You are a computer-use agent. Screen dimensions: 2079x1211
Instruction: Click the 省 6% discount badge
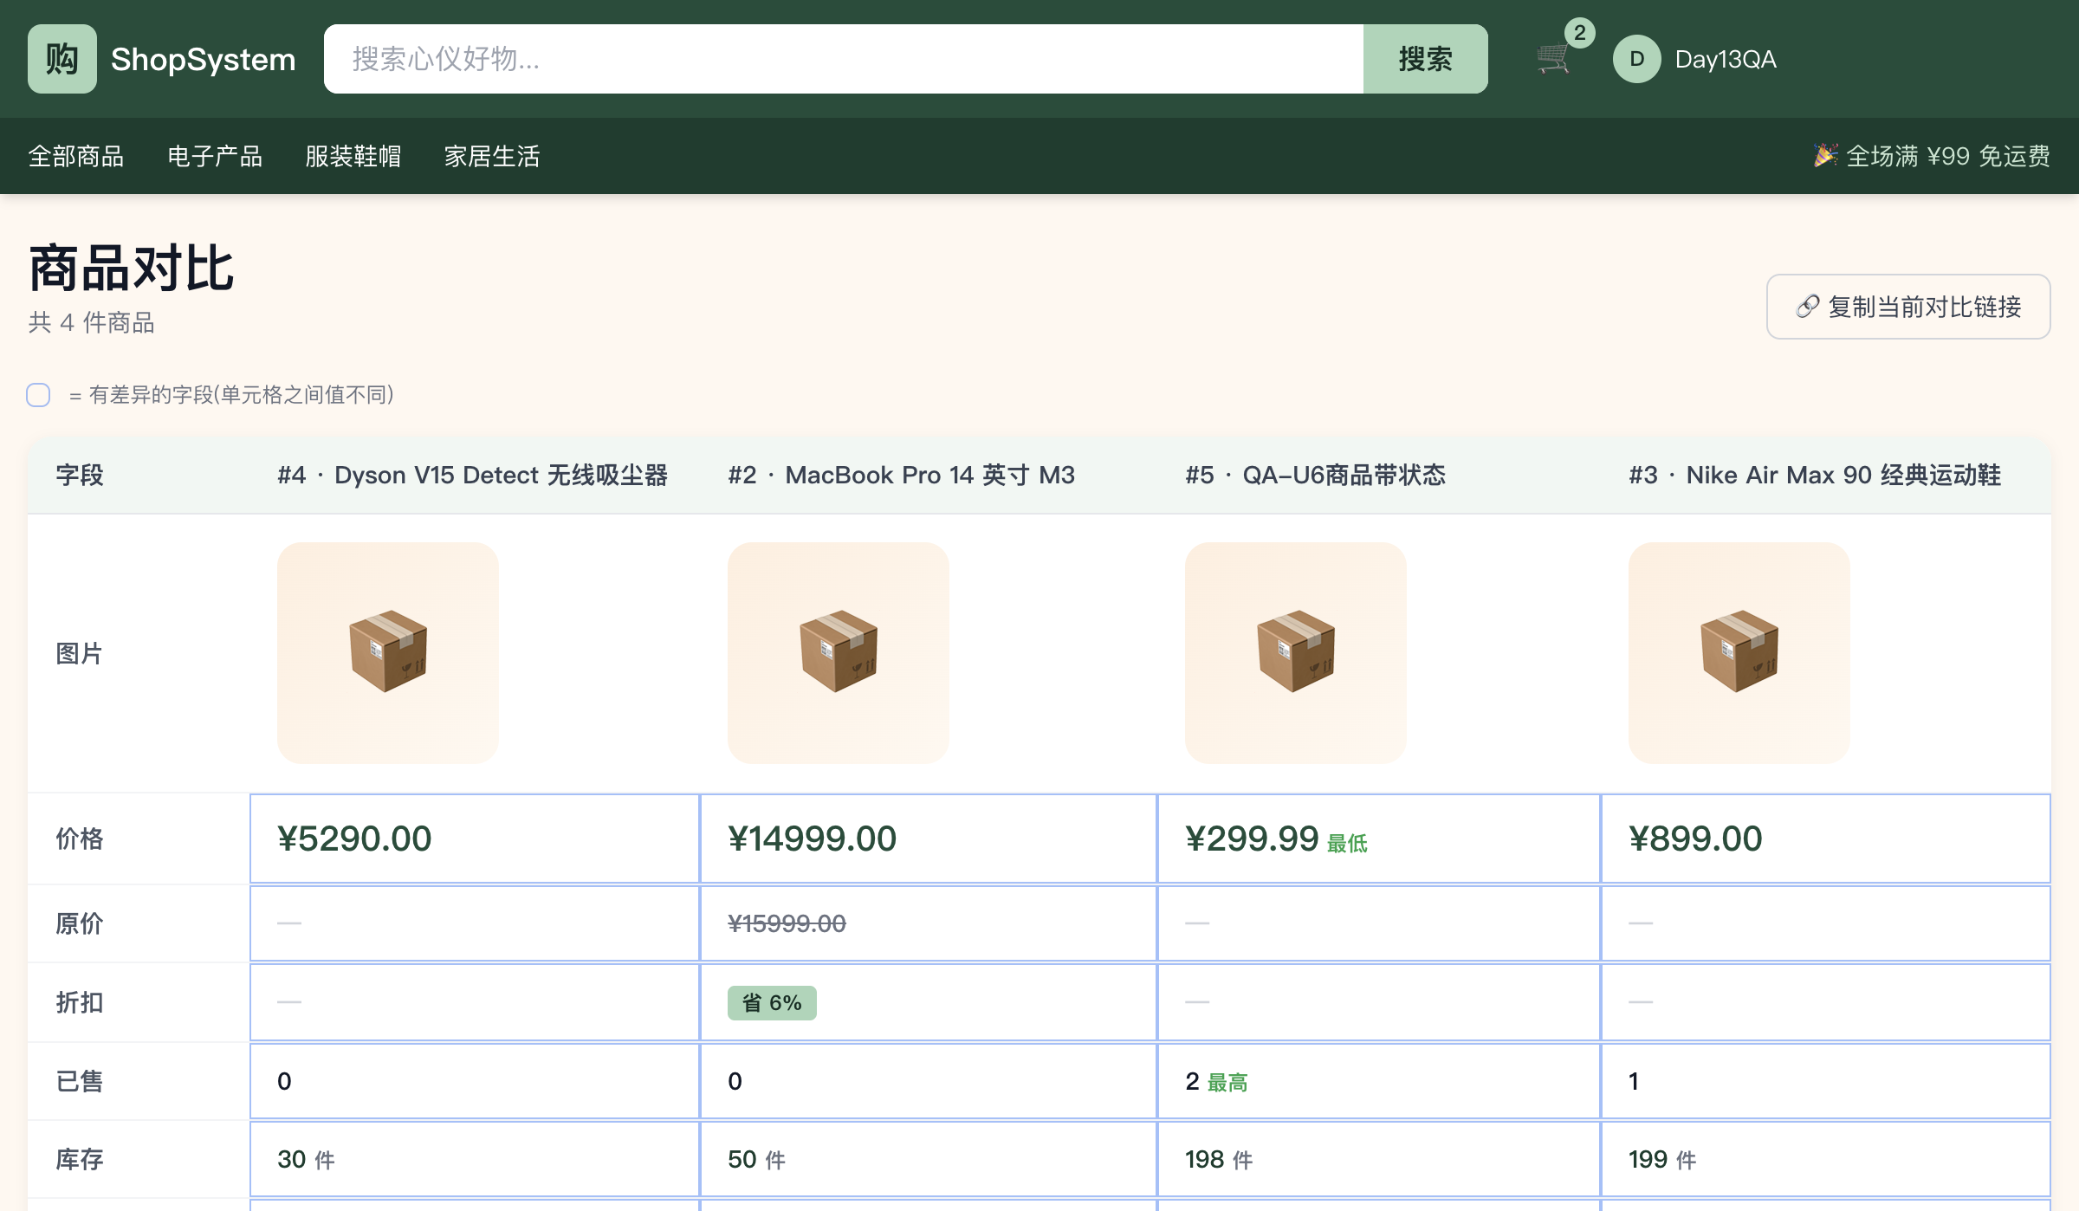pos(772,1003)
